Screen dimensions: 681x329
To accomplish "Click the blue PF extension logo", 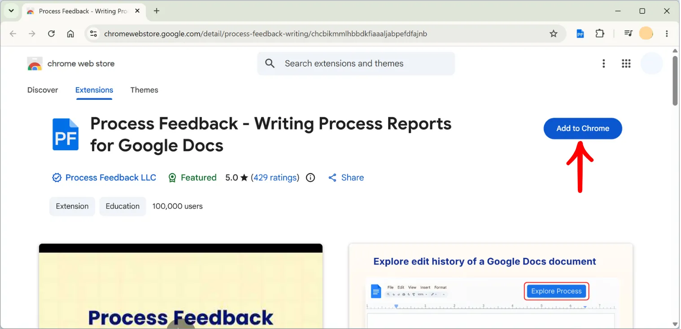I will tap(65, 134).
